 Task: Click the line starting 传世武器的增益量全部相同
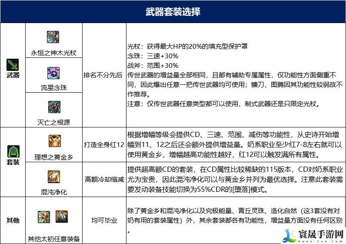[232, 75]
